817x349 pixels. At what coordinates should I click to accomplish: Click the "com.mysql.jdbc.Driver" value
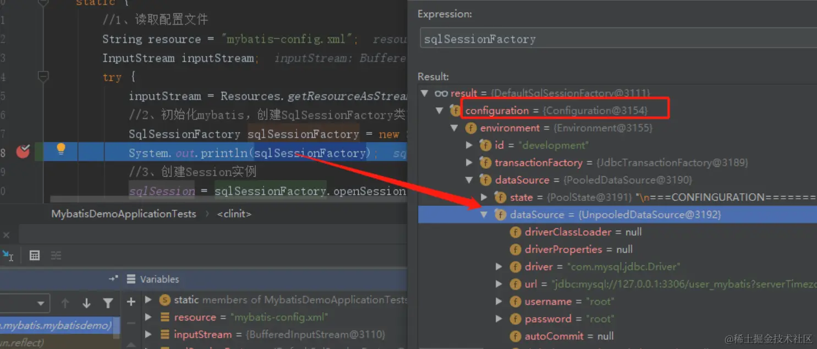(x=623, y=266)
